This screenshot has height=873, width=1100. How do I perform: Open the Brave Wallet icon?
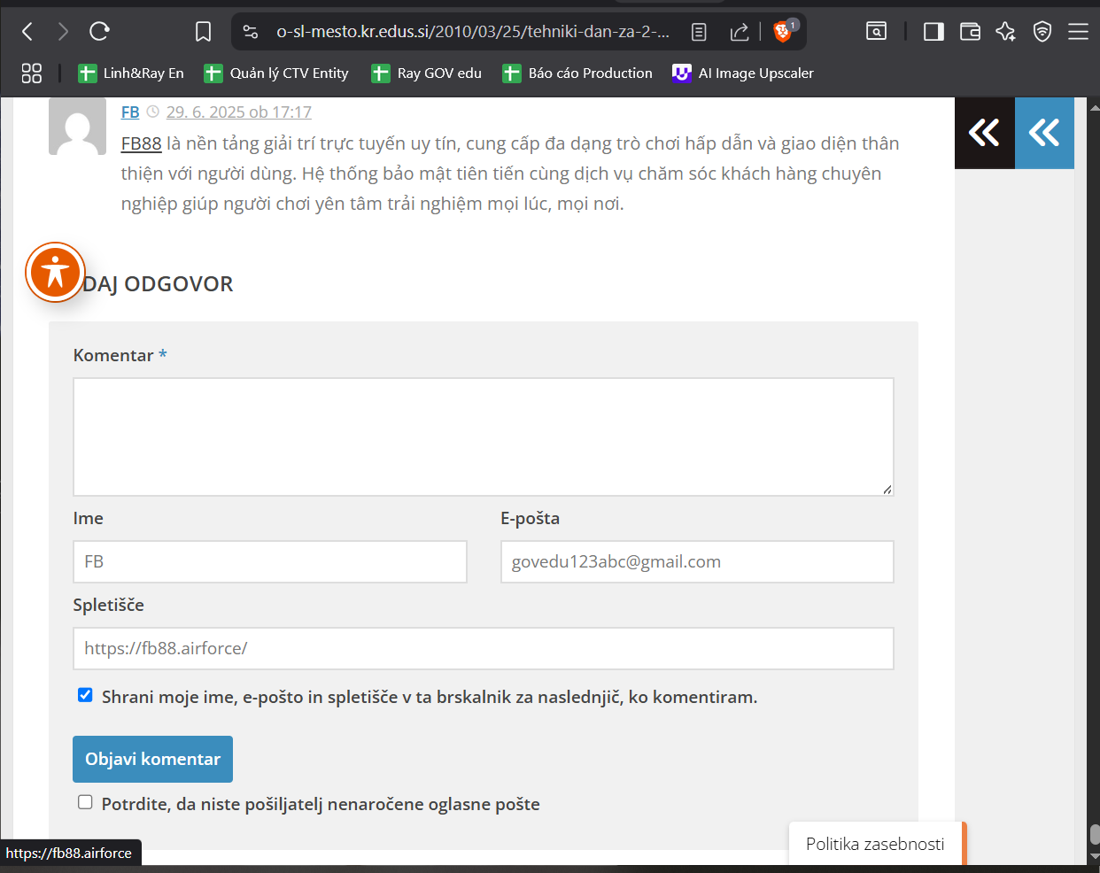click(x=970, y=32)
